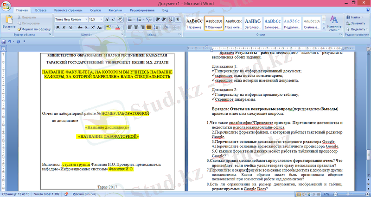Toggle justify text alignment

click(x=149, y=27)
